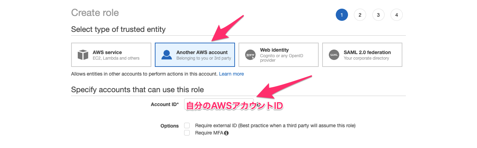Focus the Account ID input field
The height and width of the screenshot is (148, 477).
pyautogui.click(x=219, y=104)
